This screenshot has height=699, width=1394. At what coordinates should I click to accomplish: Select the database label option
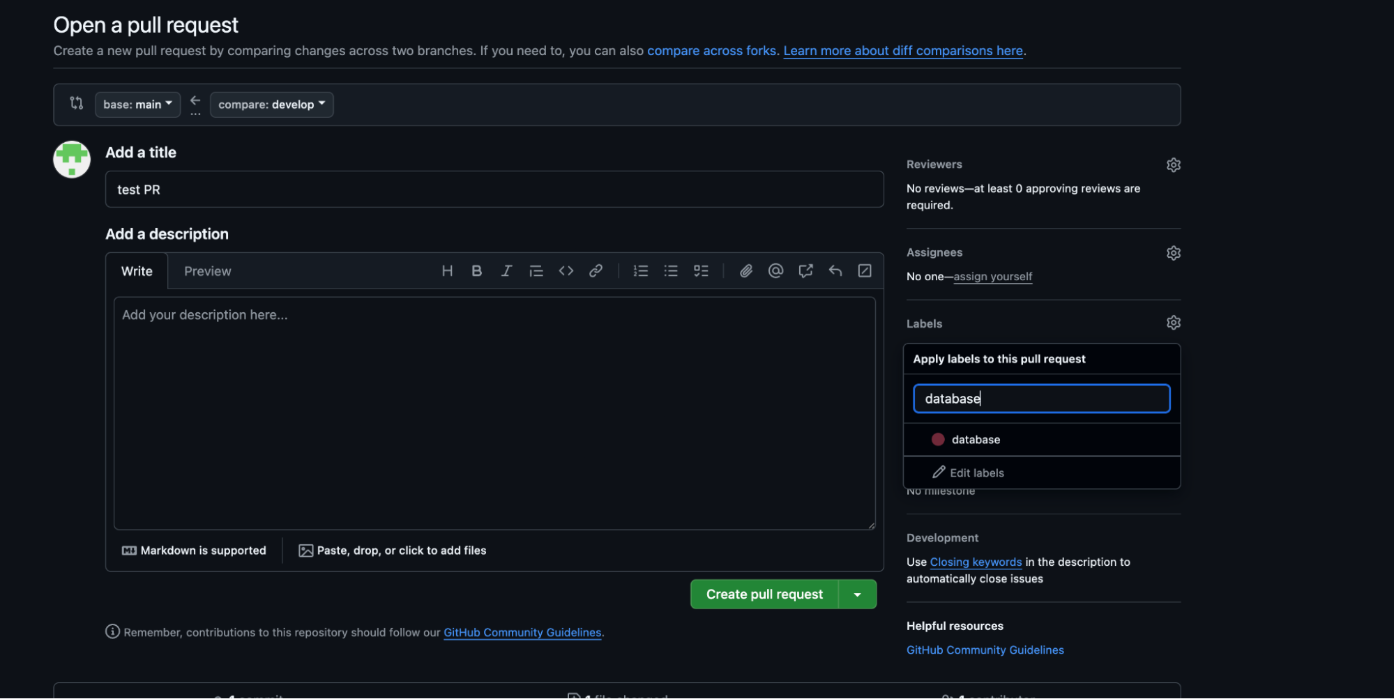[x=975, y=440]
